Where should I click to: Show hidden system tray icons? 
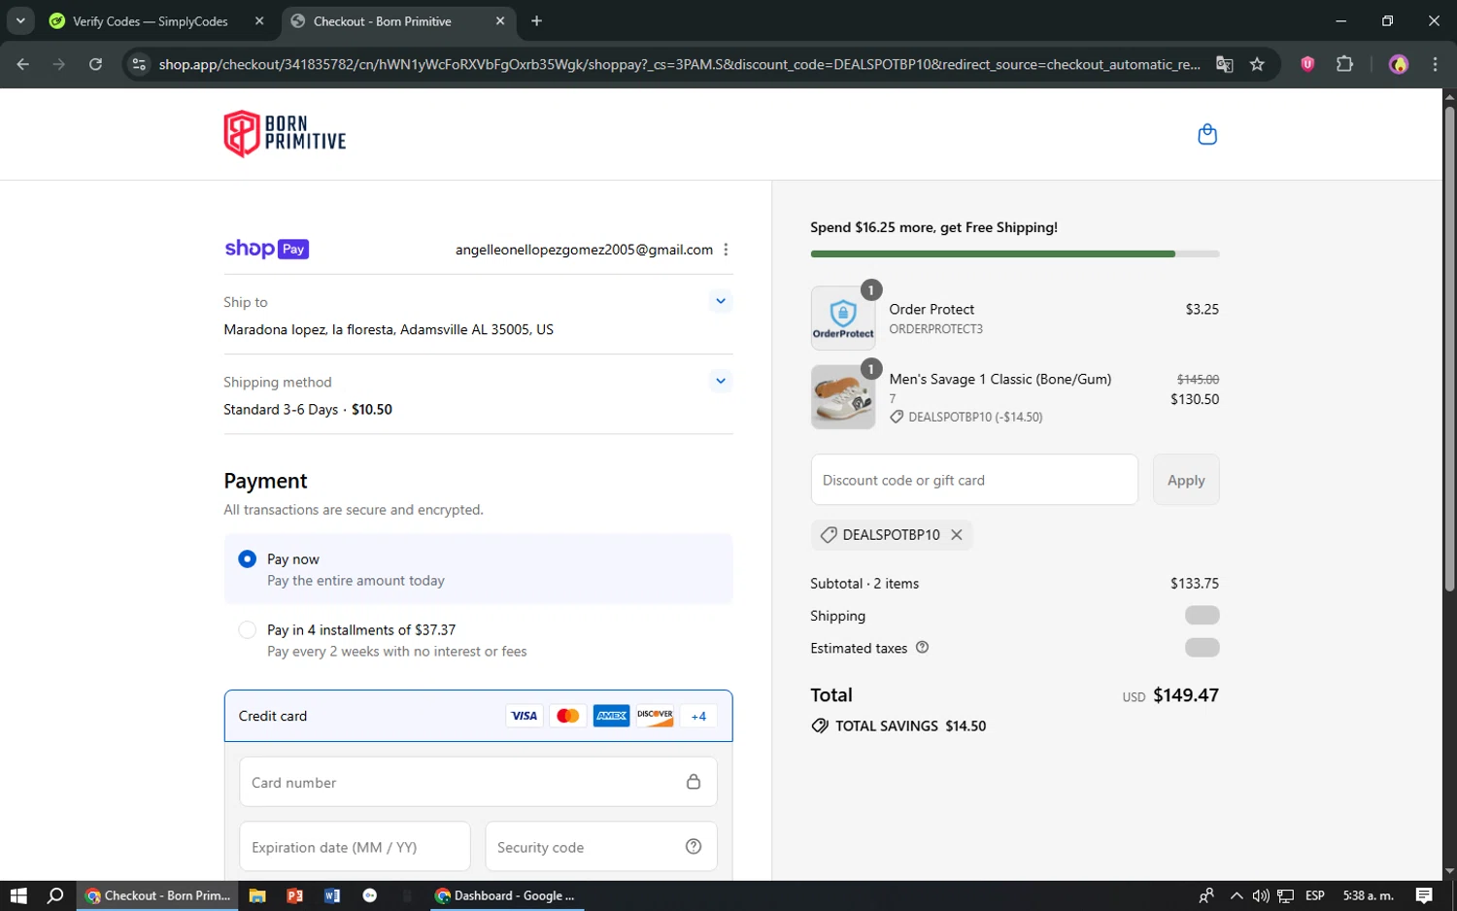click(x=1236, y=895)
